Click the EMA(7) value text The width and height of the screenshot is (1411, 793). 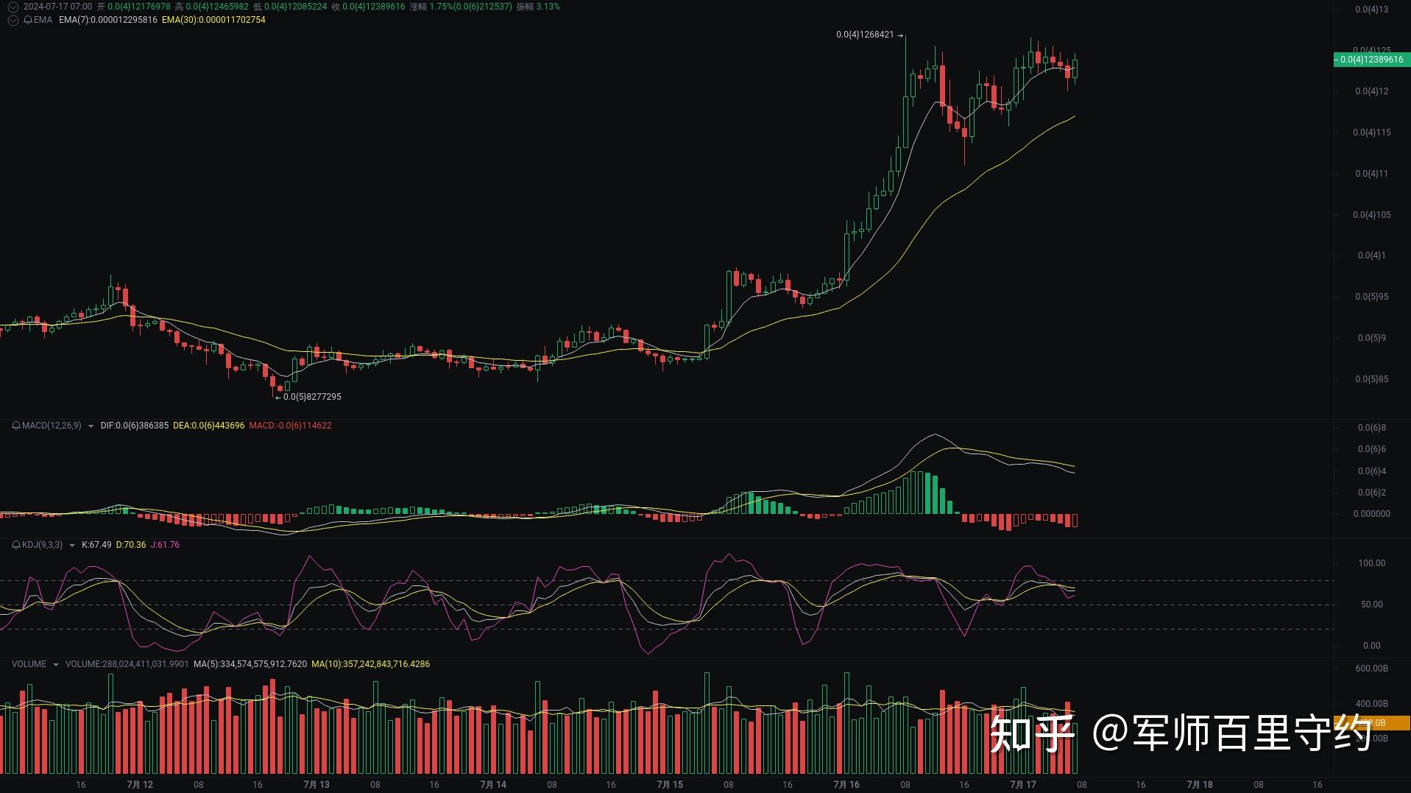click(108, 20)
